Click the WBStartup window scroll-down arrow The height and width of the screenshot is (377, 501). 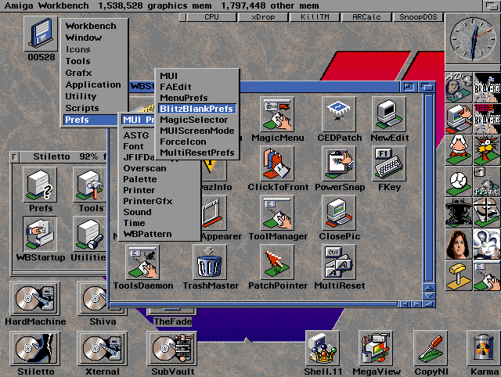coord(429,296)
